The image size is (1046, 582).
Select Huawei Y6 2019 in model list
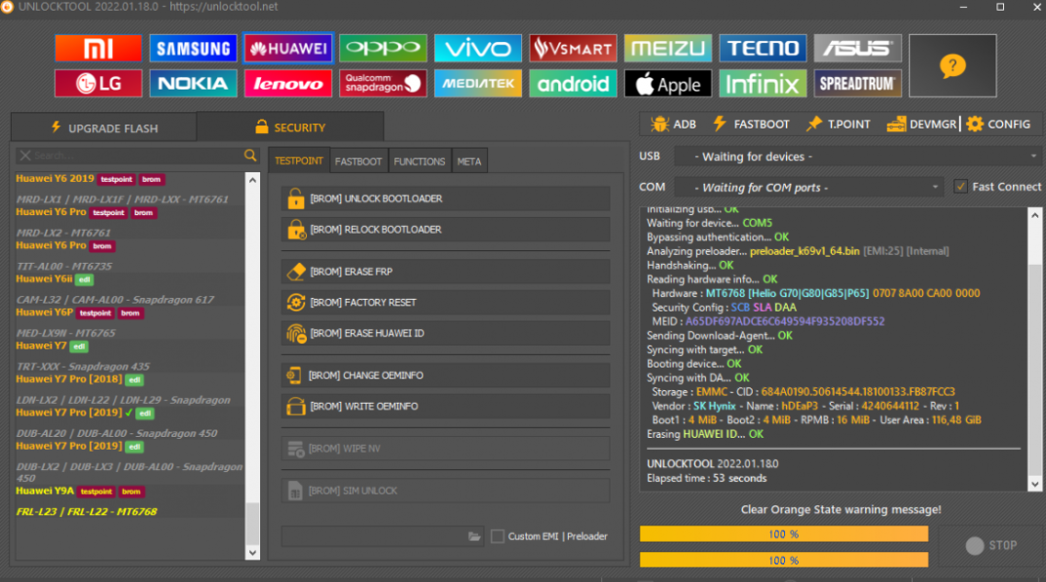point(56,179)
